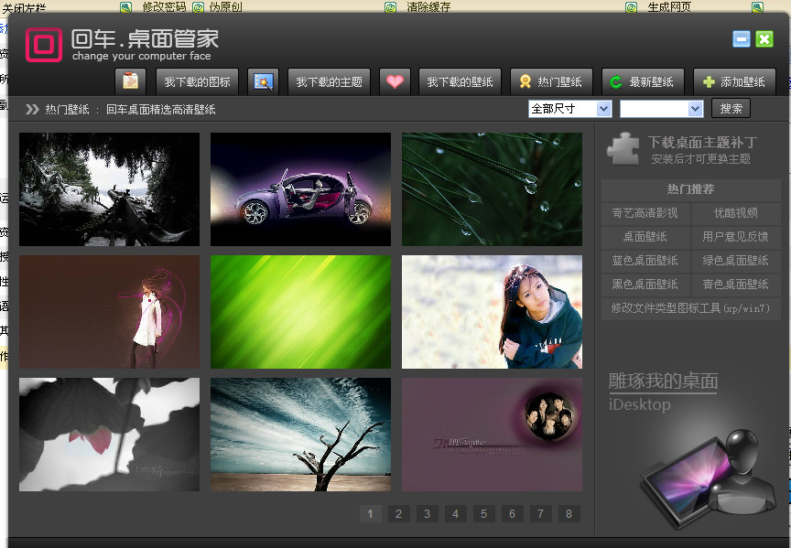Open the 全部尺寸 size dropdown
The width and height of the screenshot is (791, 548).
(x=569, y=108)
